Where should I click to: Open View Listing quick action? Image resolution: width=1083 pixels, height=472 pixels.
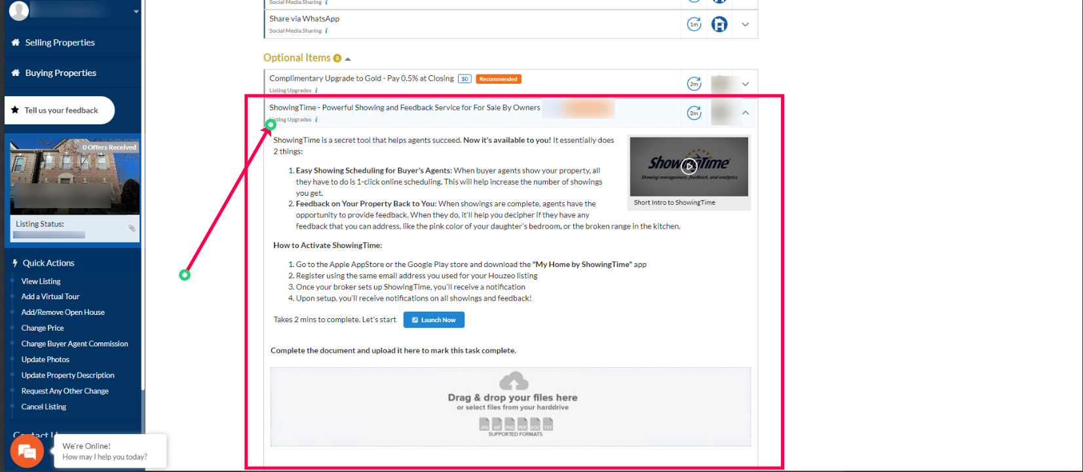click(x=41, y=281)
